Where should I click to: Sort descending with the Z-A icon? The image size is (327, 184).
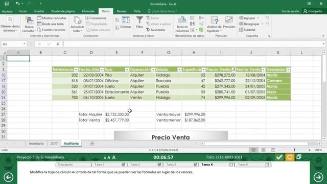[117, 27]
